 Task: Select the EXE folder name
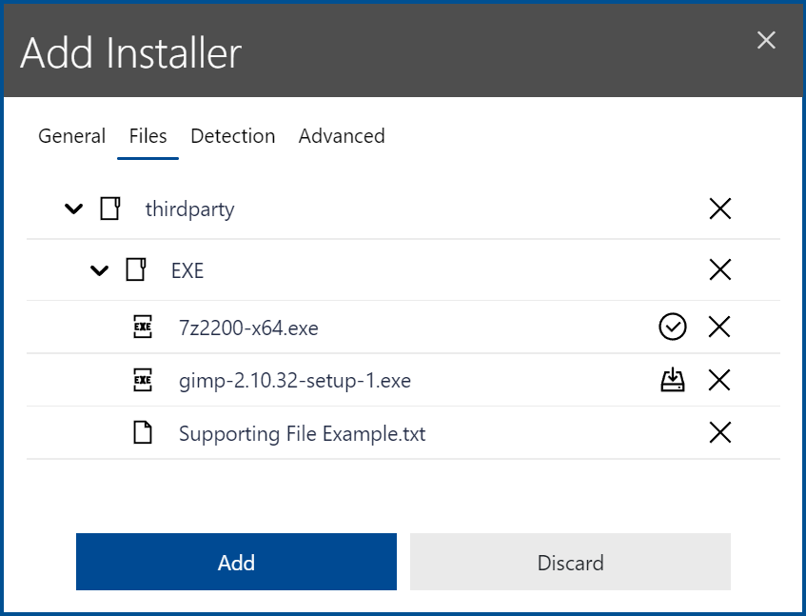point(187,270)
